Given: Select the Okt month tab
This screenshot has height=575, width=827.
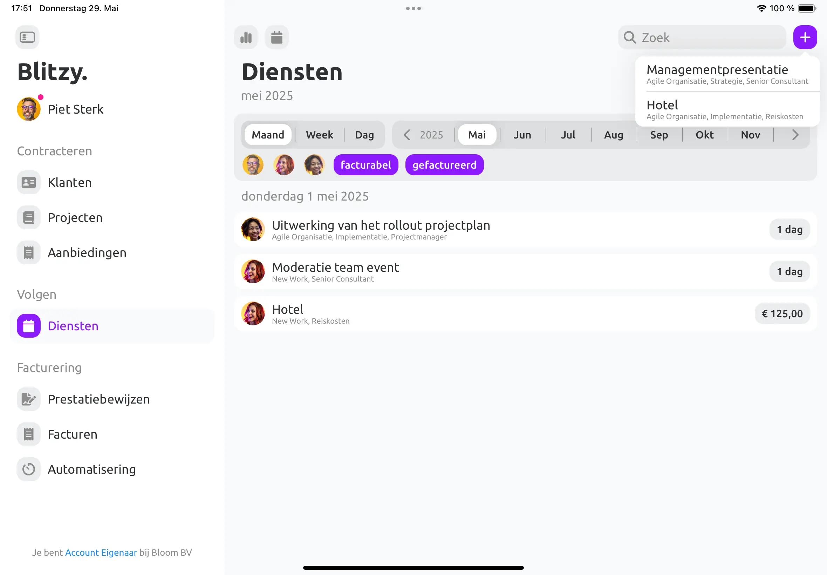Looking at the screenshot, I should click(705, 135).
